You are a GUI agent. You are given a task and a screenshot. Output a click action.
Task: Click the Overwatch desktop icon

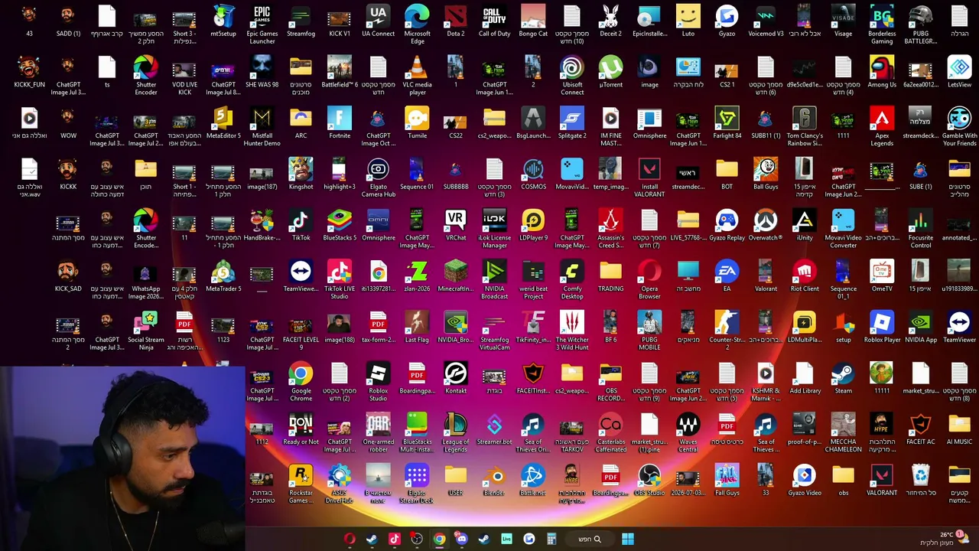pyautogui.click(x=766, y=225)
